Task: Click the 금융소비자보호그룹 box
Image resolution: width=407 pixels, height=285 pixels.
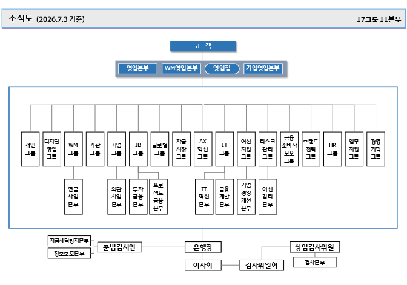Action: [x=290, y=149]
